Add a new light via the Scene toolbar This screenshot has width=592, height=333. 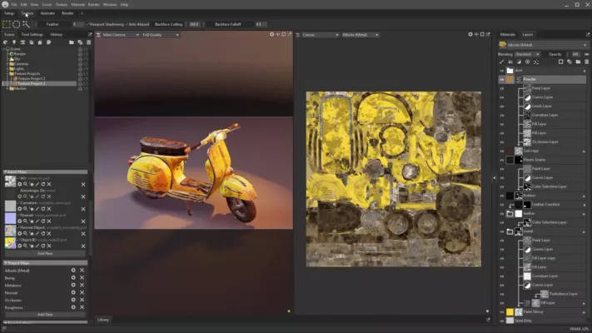[x=14, y=42]
